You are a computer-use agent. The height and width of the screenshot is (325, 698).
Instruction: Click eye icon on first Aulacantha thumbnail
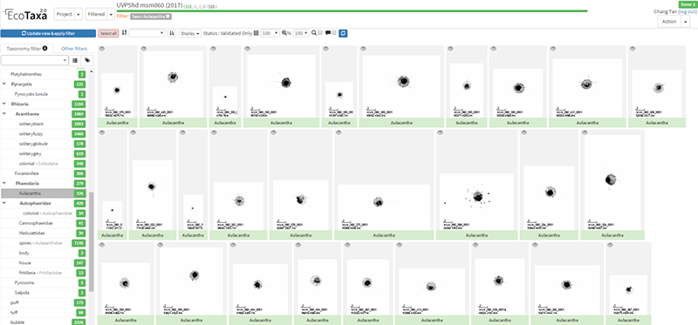[101, 49]
